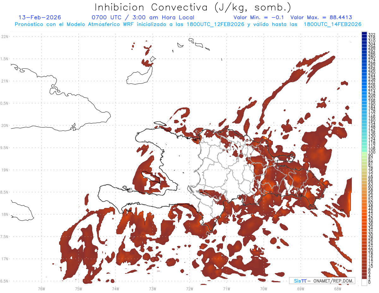This screenshot has width=379, height=293.
Task: Click the date "13-Feb-2026"
Action: click(x=40, y=17)
